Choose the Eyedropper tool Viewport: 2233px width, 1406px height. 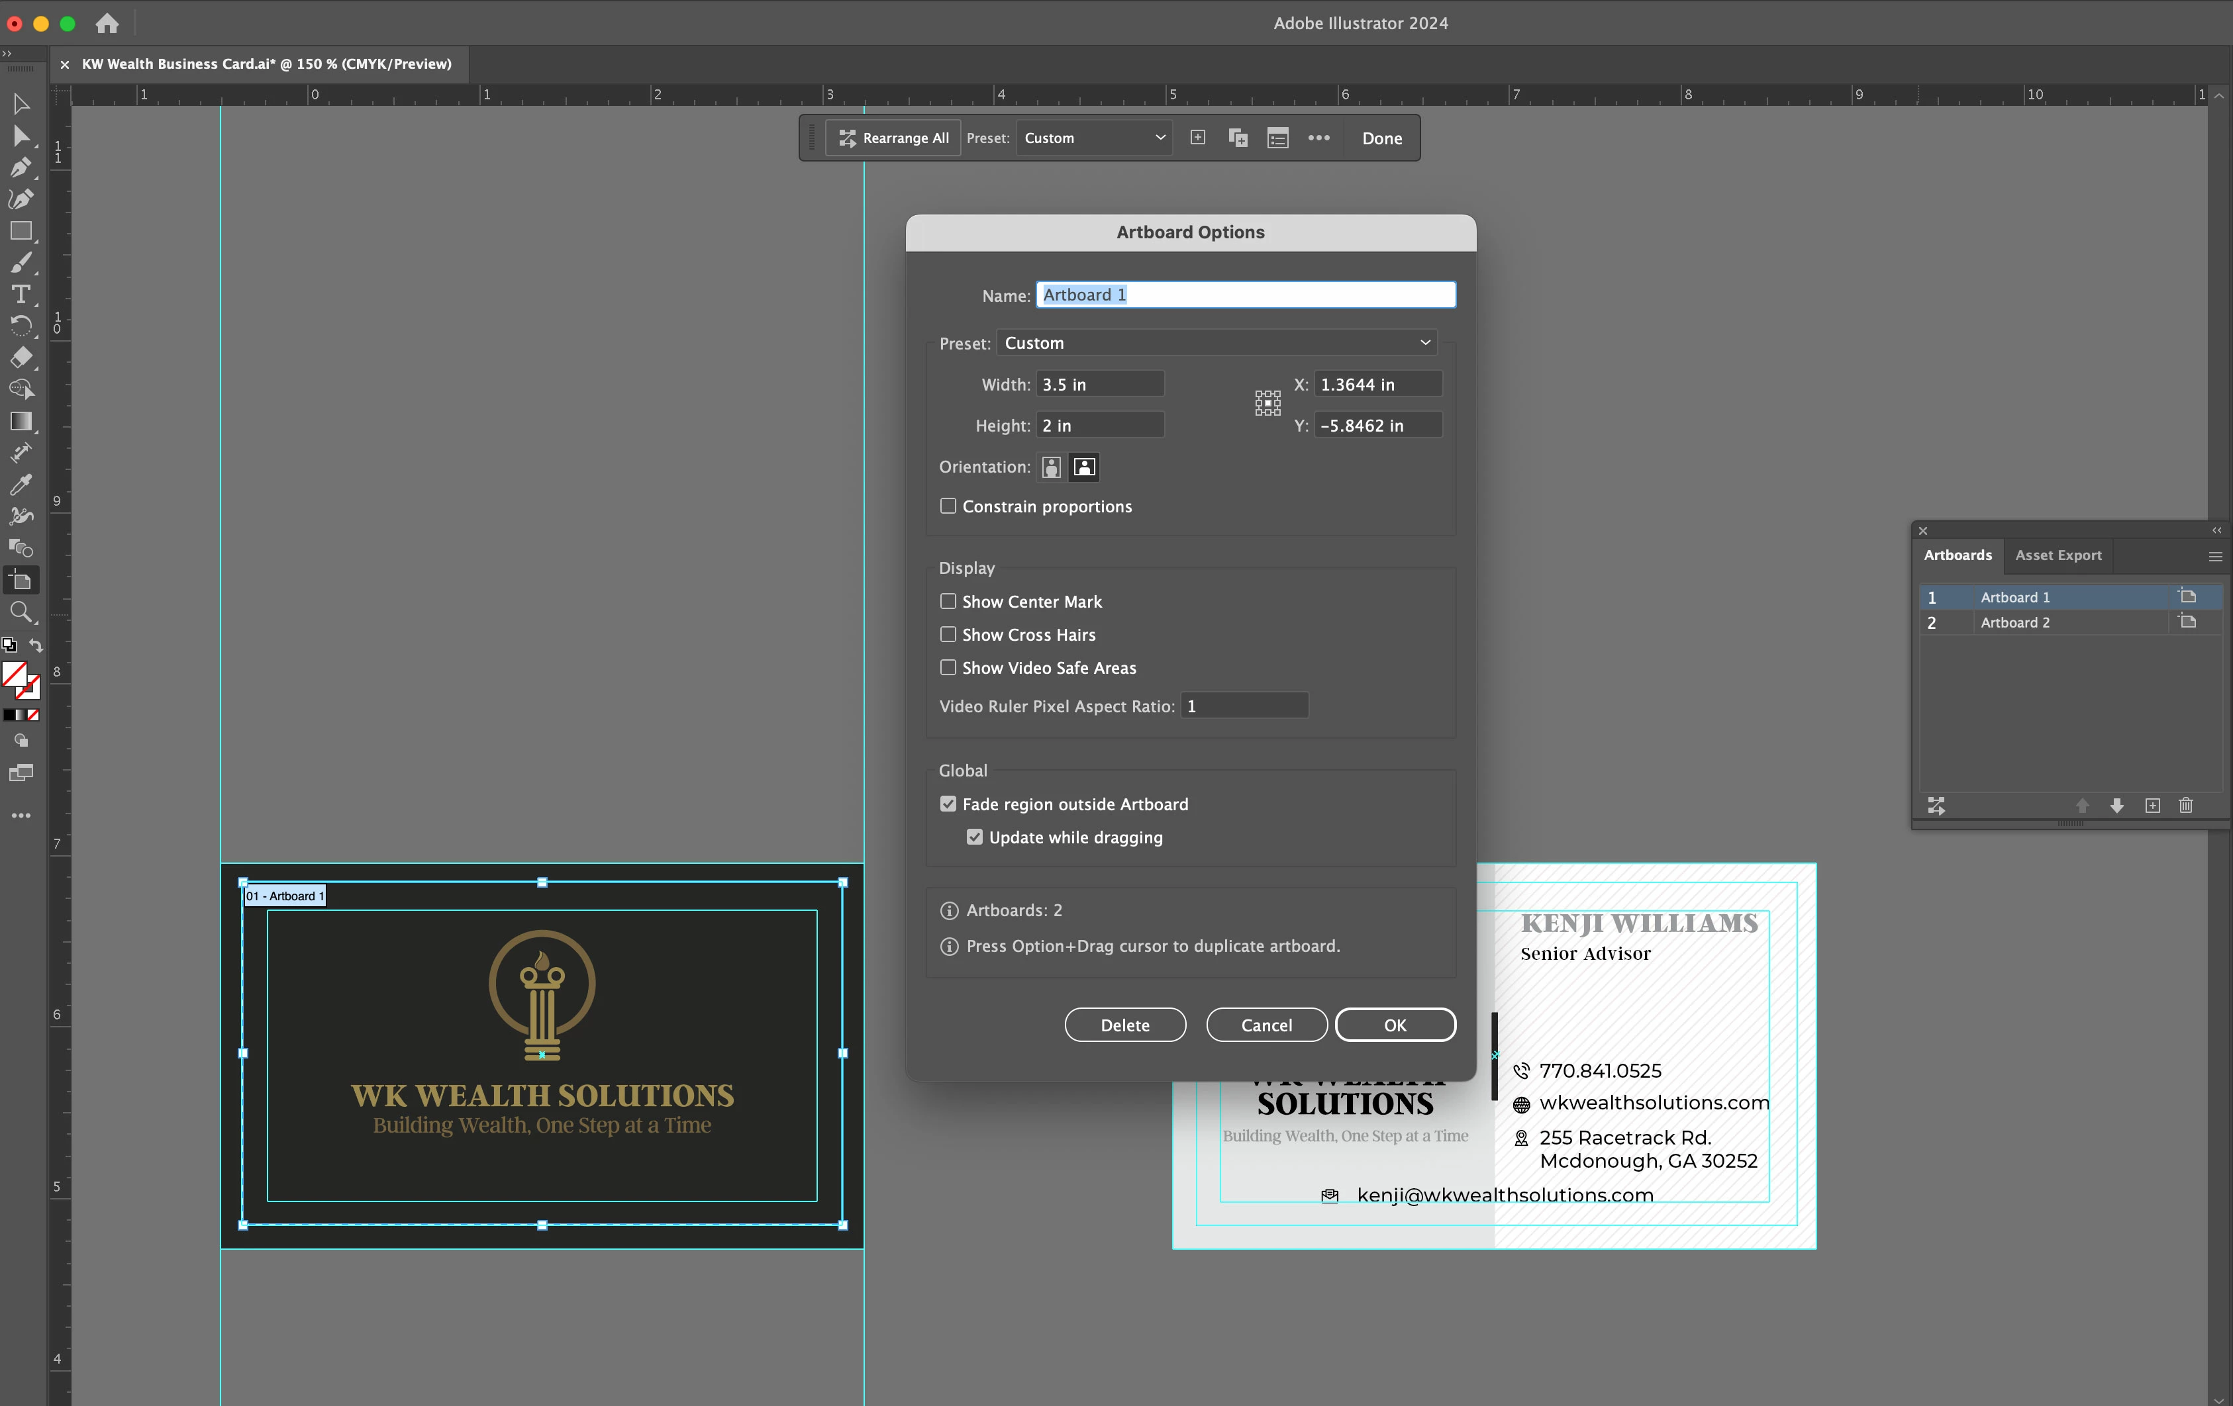coord(21,485)
